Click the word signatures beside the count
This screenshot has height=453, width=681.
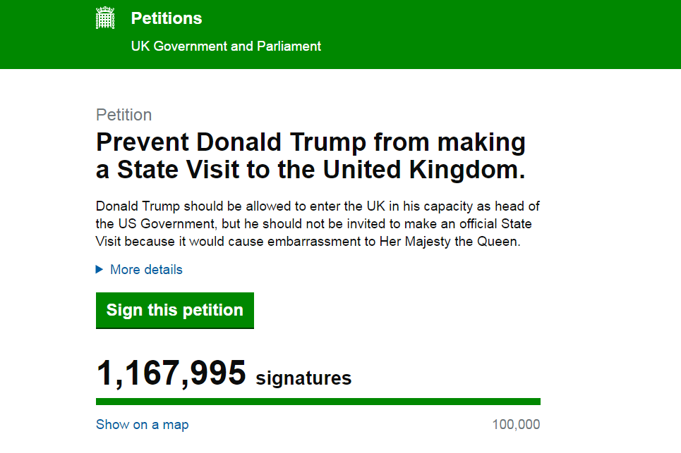pos(303,378)
